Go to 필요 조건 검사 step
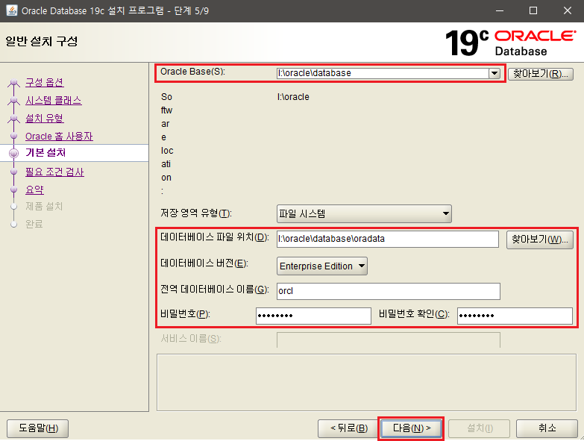584x441 pixels. tap(54, 172)
